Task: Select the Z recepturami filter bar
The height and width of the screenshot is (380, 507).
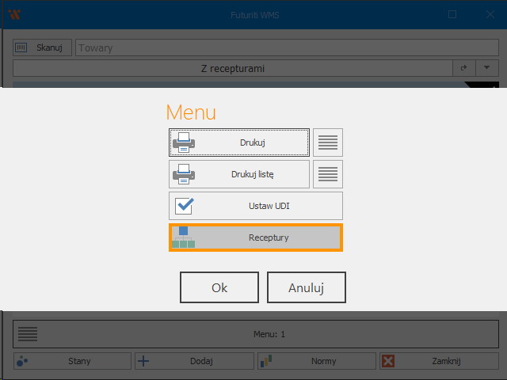Action: (x=232, y=68)
